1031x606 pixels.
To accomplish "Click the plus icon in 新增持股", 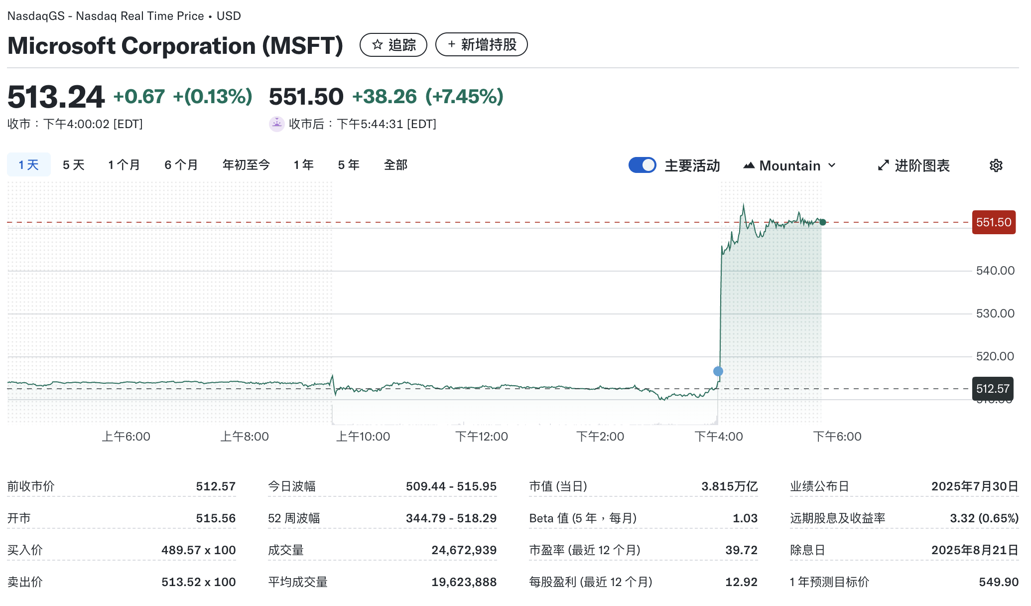I will click(x=451, y=44).
